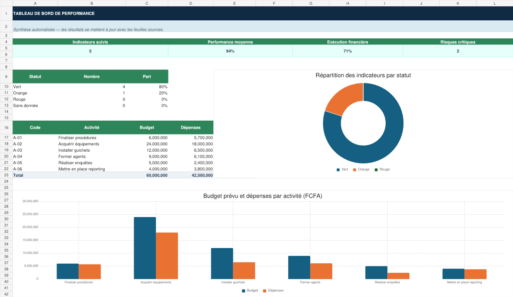
Task: Click the Budget bar for Réaliser enquêtes
Action: point(376,273)
